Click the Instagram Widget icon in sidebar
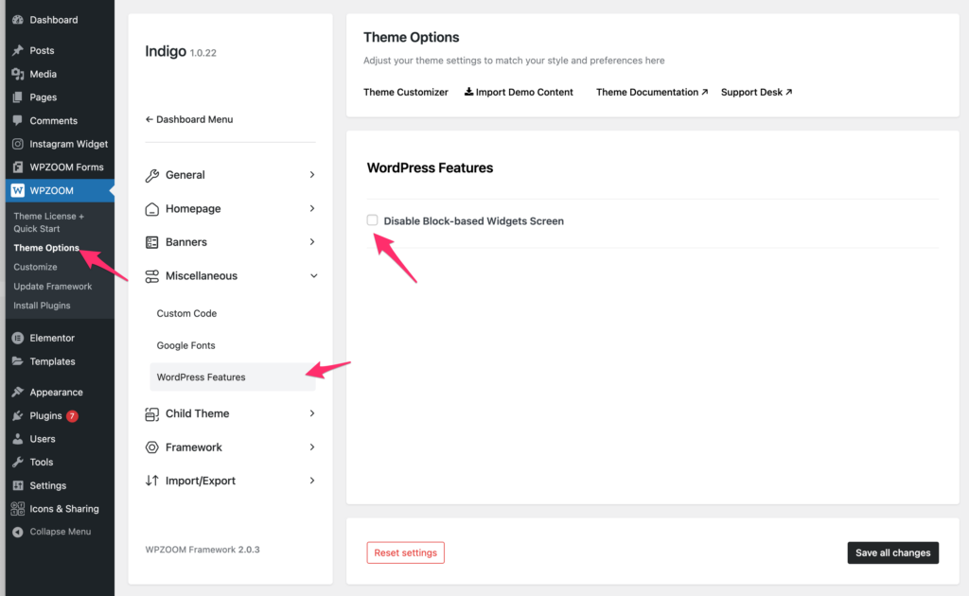The width and height of the screenshot is (969, 596). tap(17, 144)
